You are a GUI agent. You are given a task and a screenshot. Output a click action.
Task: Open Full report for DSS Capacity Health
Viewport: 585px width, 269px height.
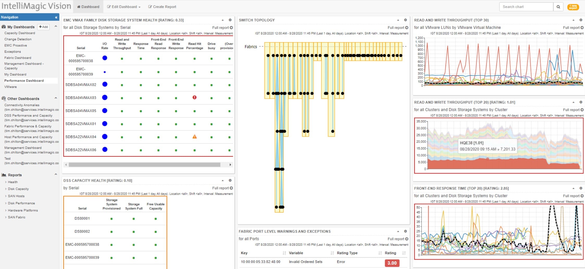[222, 188]
